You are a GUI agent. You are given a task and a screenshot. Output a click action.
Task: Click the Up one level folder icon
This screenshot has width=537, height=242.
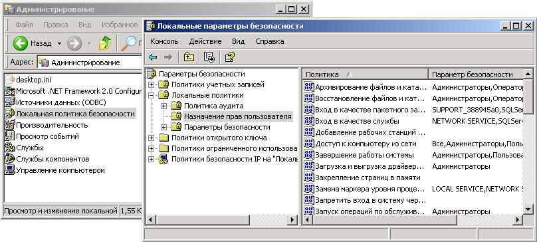(x=189, y=57)
